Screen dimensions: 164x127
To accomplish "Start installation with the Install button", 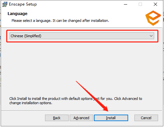I will tap(111, 118).
